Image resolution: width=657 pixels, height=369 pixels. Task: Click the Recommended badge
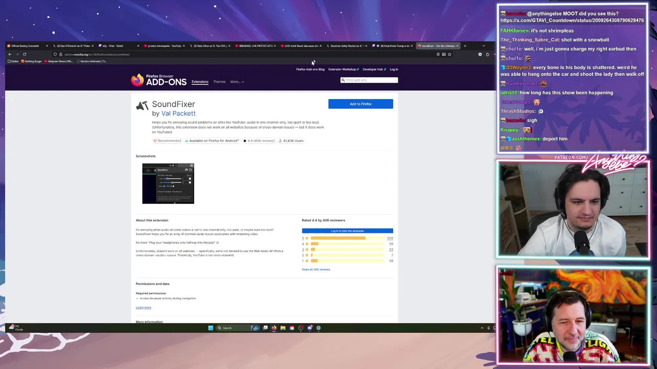[167, 140]
